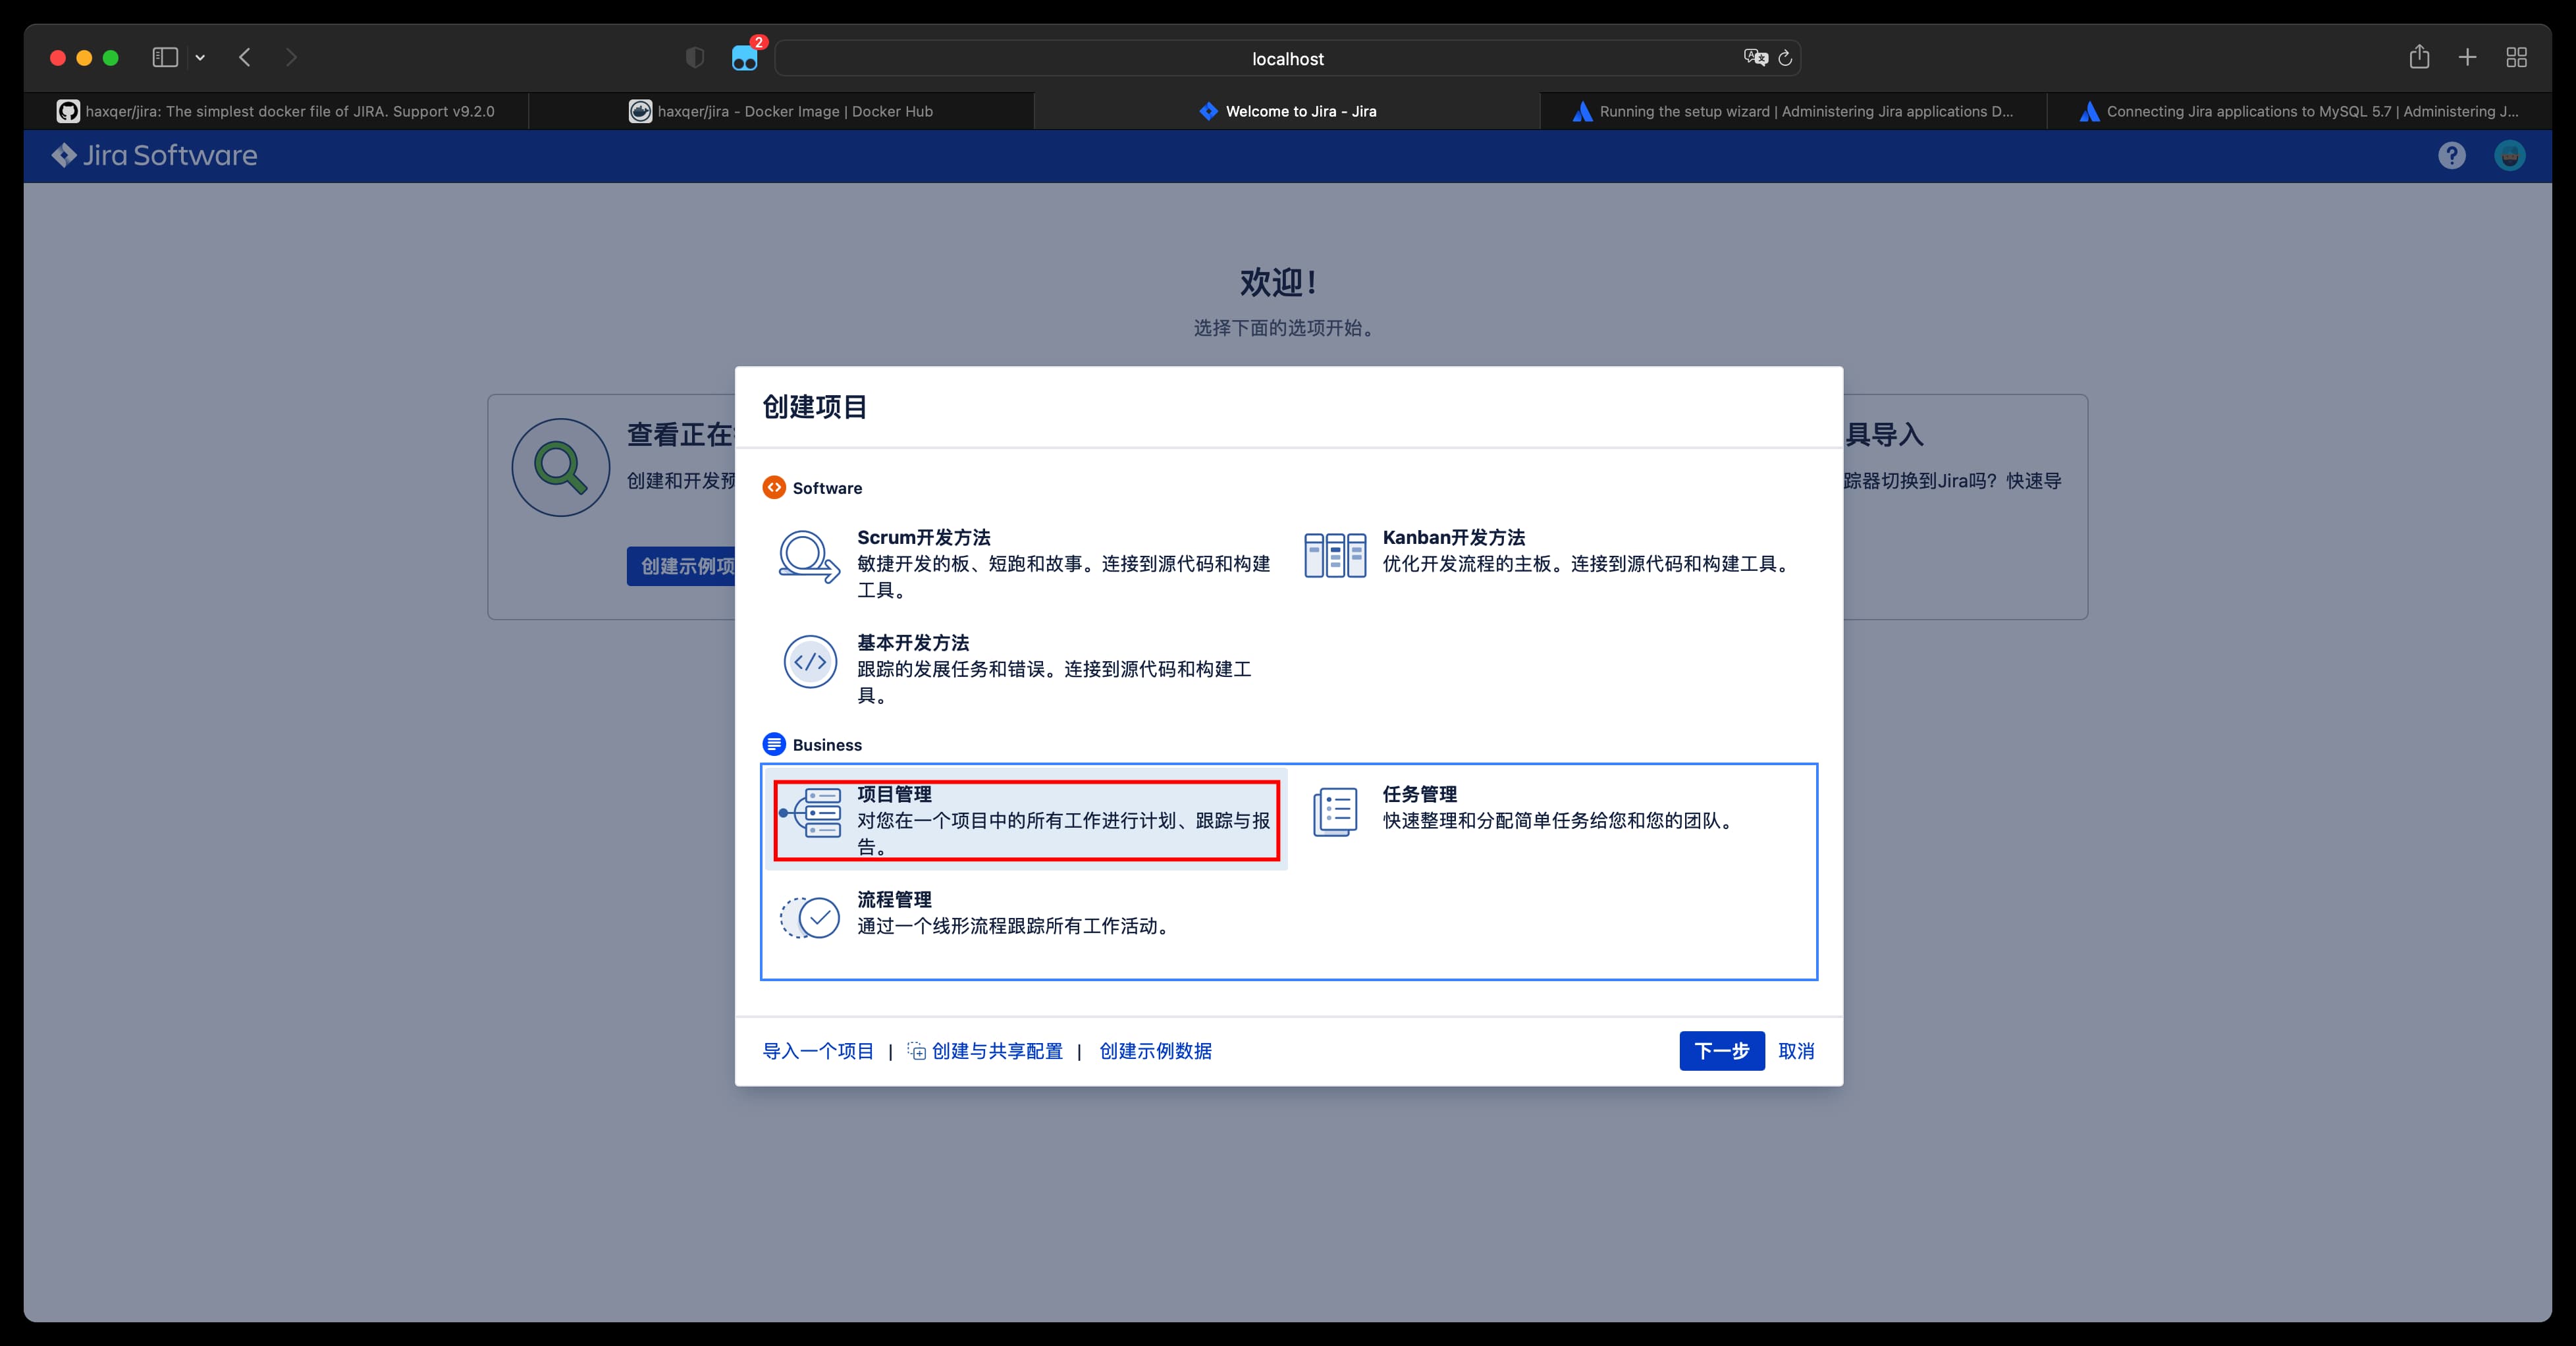This screenshot has width=2576, height=1346.
Task: Click the Software section label
Action: click(827, 488)
